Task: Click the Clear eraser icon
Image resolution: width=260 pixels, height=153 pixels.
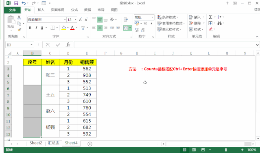Action: click(x=211, y=29)
